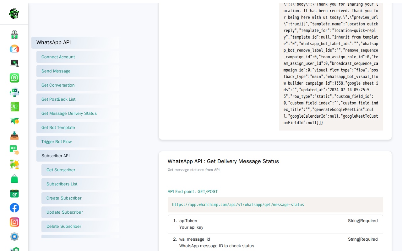Viewport: 402px width, 251px height.
Task: Select Get PostBack List item
Action: (x=78, y=99)
